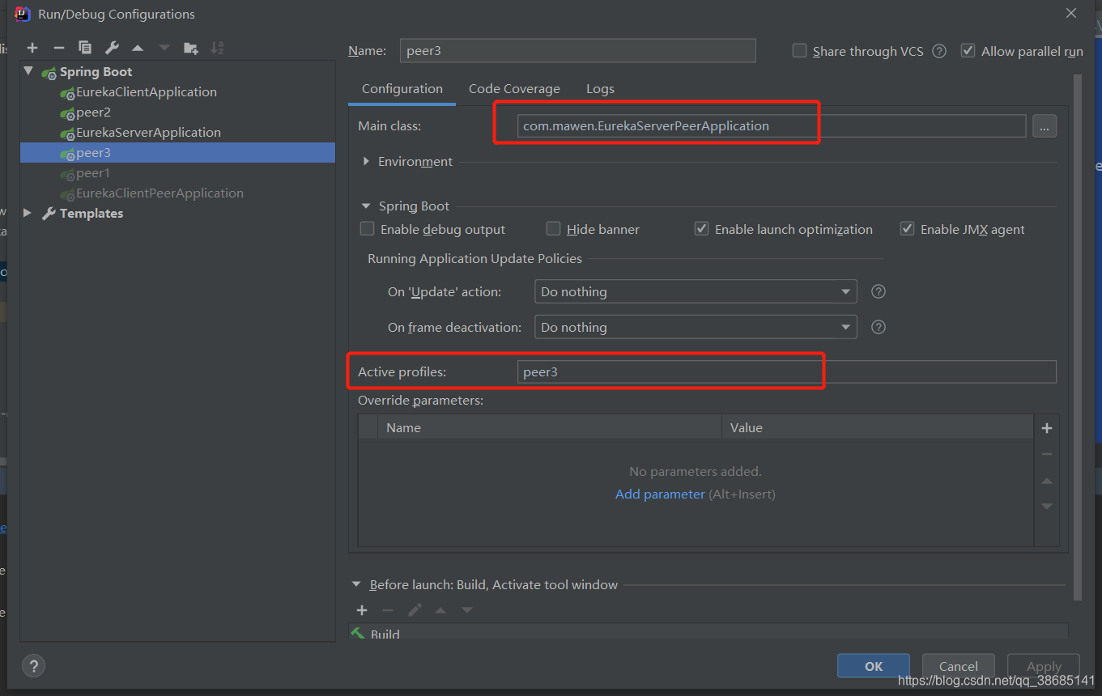Remove selected before launch task

388,610
